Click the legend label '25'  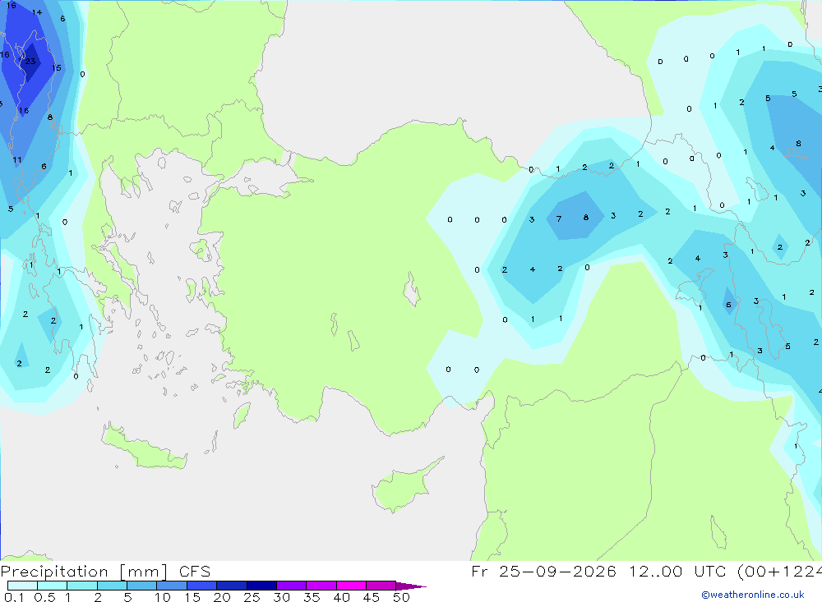[252, 597]
